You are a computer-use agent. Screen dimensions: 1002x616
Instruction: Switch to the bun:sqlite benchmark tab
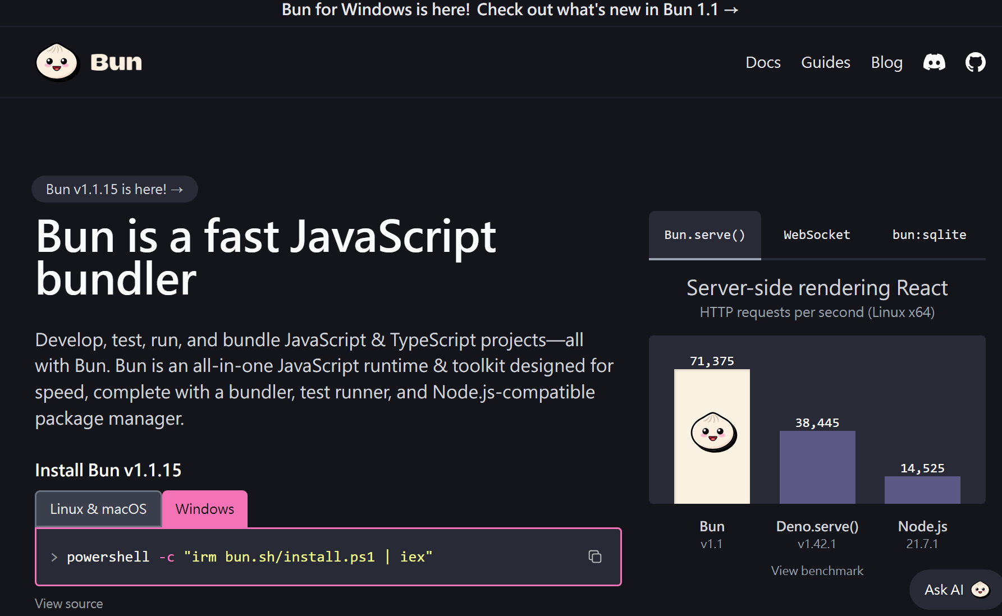tap(930, 235)
